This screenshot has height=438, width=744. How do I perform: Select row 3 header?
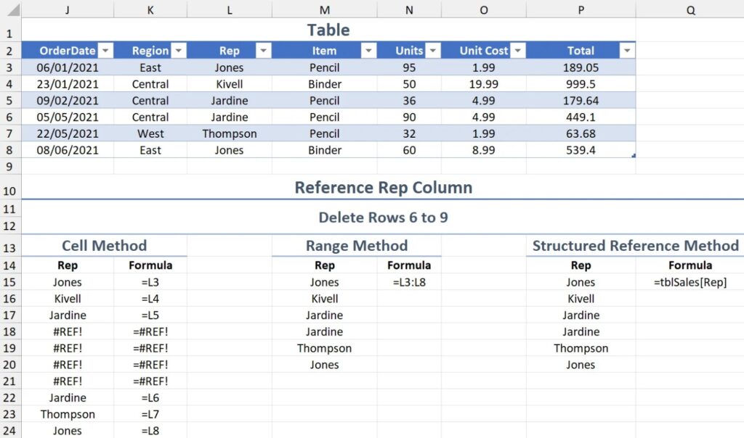pos(9,67)
